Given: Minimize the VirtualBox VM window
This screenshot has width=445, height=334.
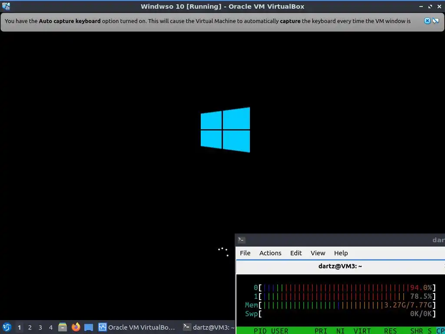Looking at the screenshot, I should pyautogui.click(x=421, y=6).
